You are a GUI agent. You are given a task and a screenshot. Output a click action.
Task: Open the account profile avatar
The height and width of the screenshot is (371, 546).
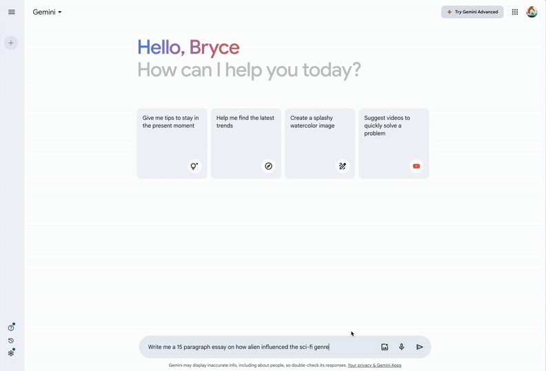pyautogui.click(x=532, y=12)
